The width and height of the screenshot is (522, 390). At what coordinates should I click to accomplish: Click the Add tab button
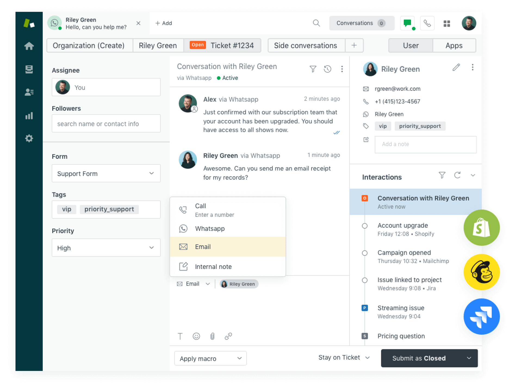163,23
